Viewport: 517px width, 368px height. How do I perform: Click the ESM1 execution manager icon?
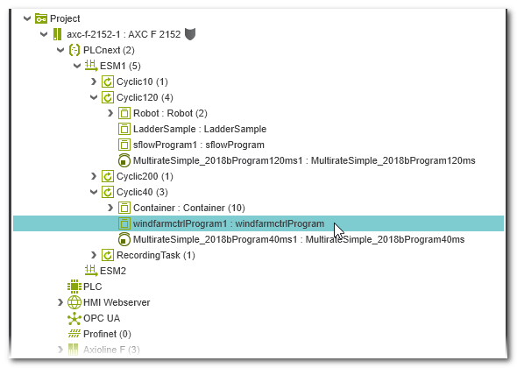[x=91, y=66]
